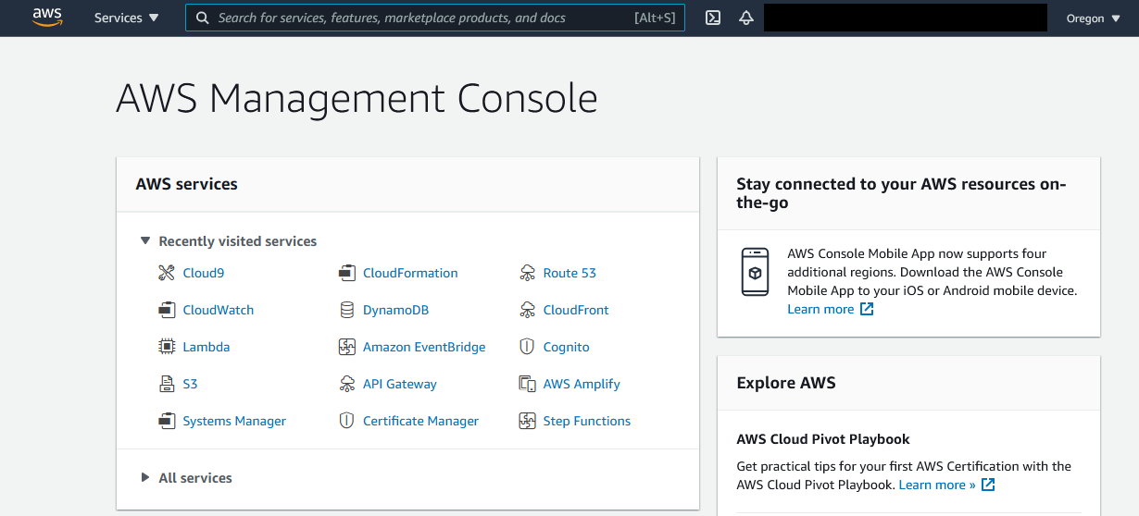Image resolution: width=1139 pixels, height=516 pixels.
Task: Click external link icon beside mobile app Learn more
Action: click(x=867, y=309)
